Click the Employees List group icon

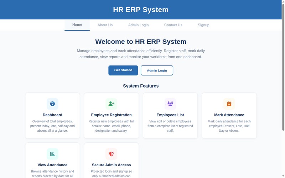point(170,104)
